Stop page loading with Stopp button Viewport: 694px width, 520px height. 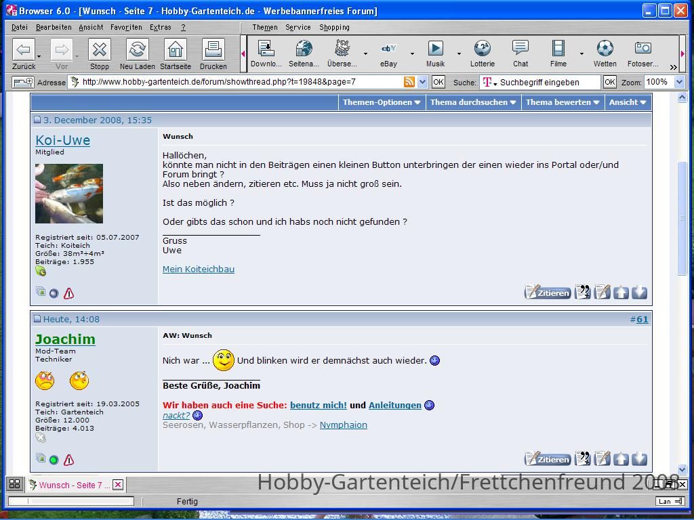coord(99,49)
